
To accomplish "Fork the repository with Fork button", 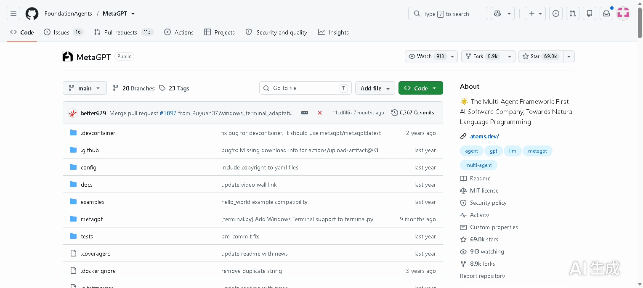I will point(483,56).
